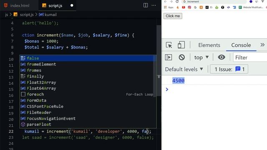
Task: Open the red YouTube bookmark
Action: pos(184,7)
